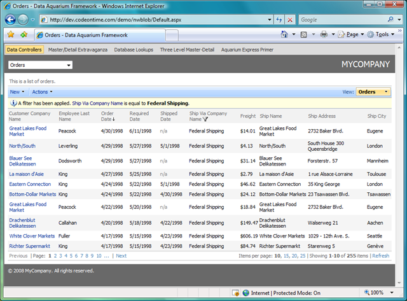Open the Page menu
Screen dimensions: 407x301
click(350, 34)
